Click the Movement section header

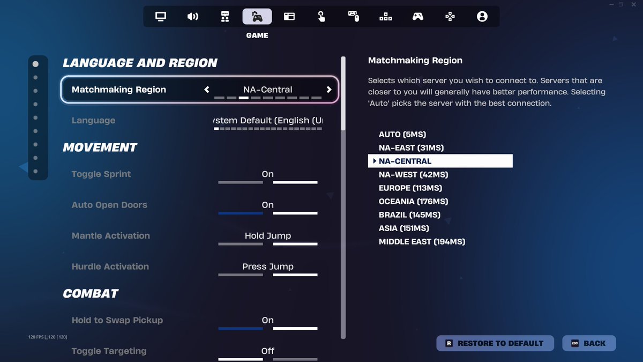coord(100,147)
